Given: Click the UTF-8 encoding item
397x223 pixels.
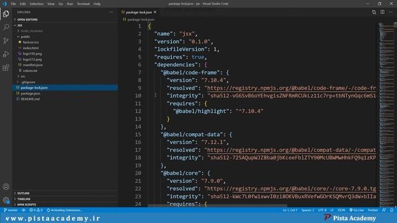Looking at the screenshot, I should click(x=323, y=210).
